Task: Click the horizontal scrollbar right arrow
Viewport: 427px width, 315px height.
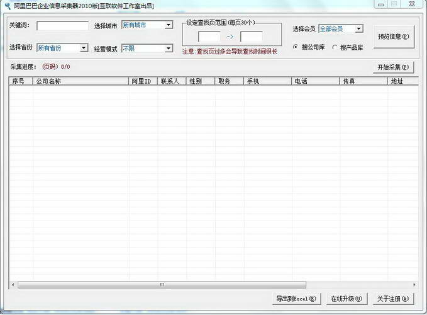Action: coord(414,285)
